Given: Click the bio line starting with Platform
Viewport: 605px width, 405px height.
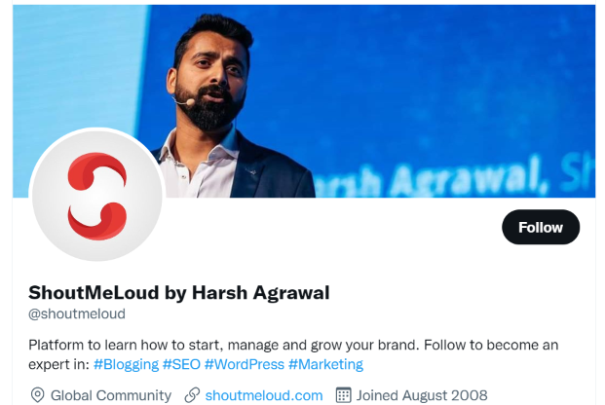Looking at the screenshot, I should (x=293, y=345).
